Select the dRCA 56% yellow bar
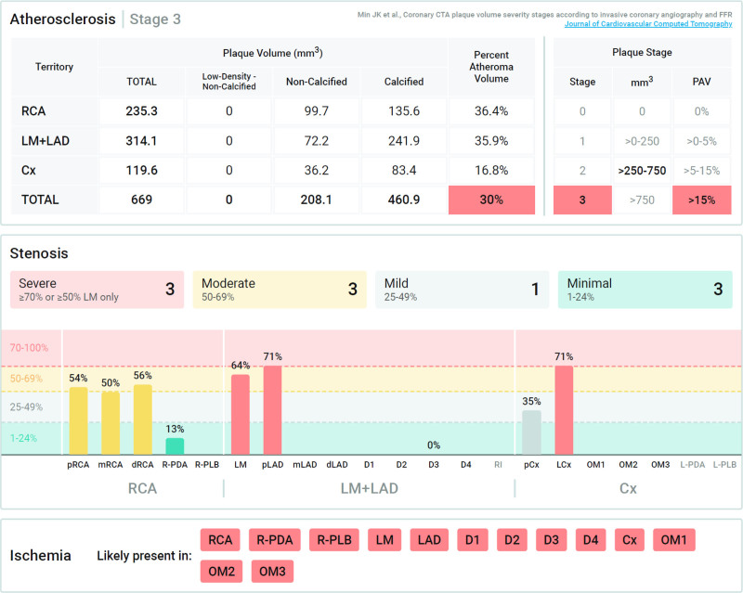The width and height of the screenshot is (743, 593). pos(143,419)
